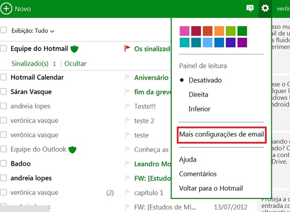290x212 pixels.
Task: Open Ajuda from the settings menu
Action: tap(187, 159)
